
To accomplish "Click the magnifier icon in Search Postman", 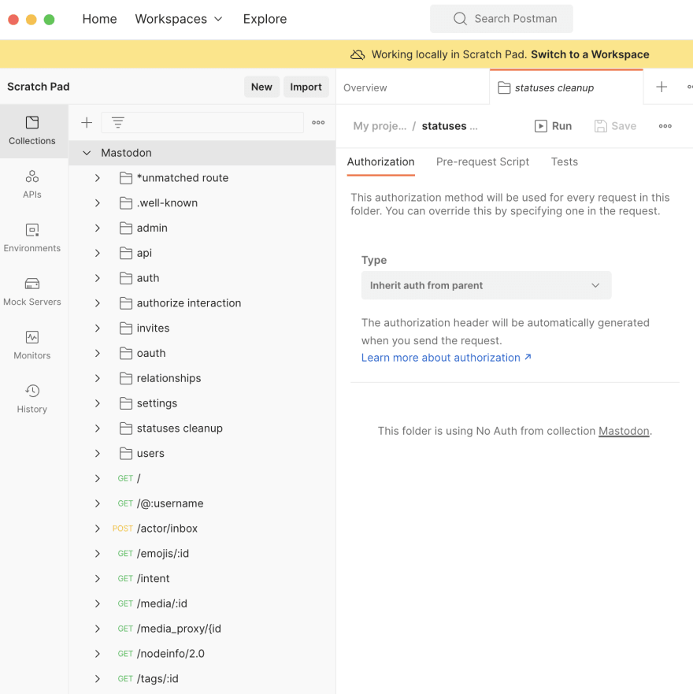I will [x=460, y=19].
